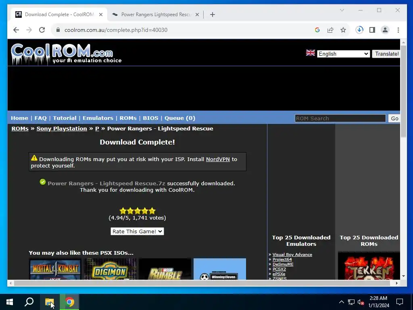Image resolution: width=413 pixels, height=310 pixels.
Task: Open the Windows Start menu
Action: [x=10, y=302]
